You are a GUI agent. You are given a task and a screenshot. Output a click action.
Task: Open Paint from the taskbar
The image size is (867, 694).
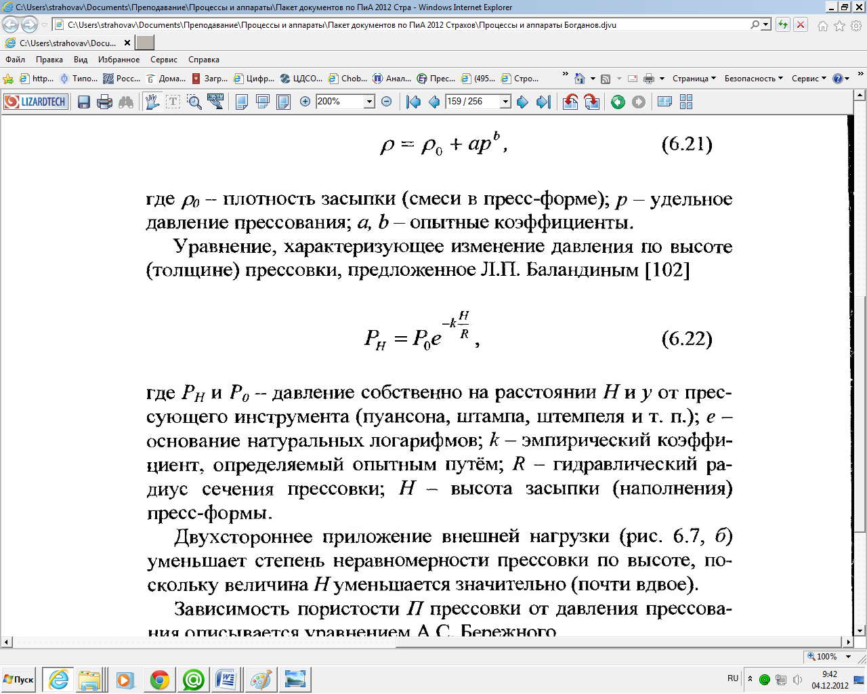[x=261, y=680]
